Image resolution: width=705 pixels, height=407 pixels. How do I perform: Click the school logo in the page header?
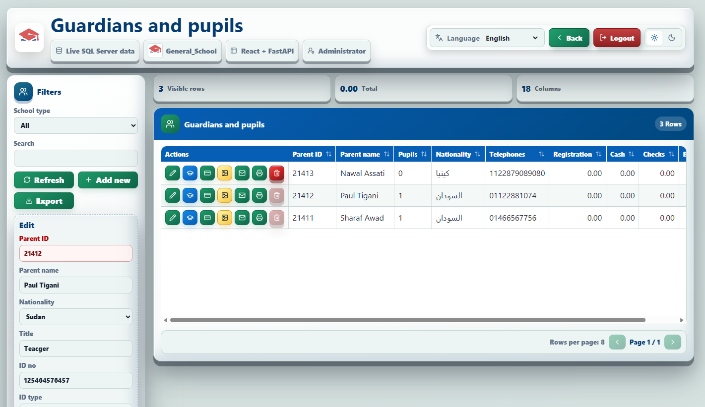[29, 38]
